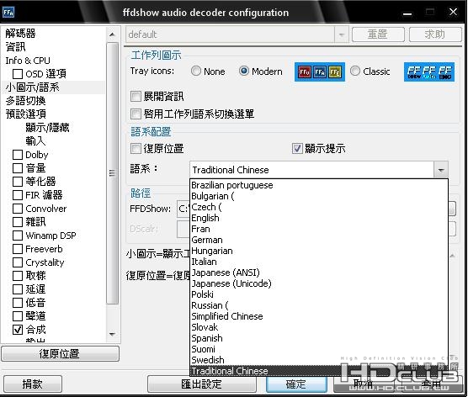Viewport: 468px width, 397px height.
Task: Enable the 音量 filter checkbox
Action: [18, 168]
